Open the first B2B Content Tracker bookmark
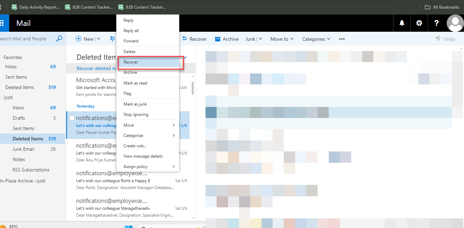464x228 pixels. pyautogui.click(x=89, y=7)
